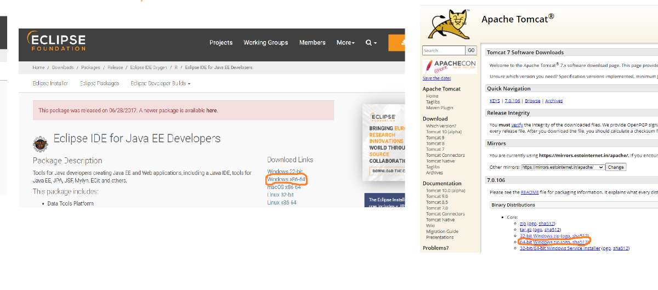
Task: Open 'Which version?' in Tomcat sidebar
Action: tap(440, 126)
